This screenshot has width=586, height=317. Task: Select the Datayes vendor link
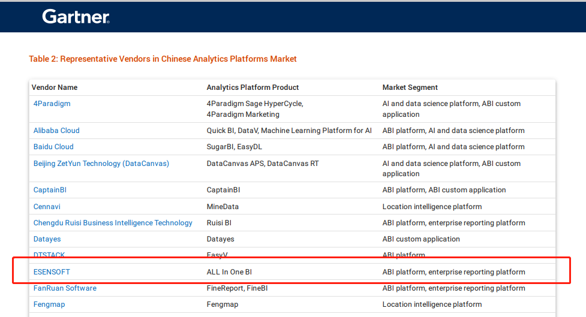pyautogui.click(x=47, y=239)
